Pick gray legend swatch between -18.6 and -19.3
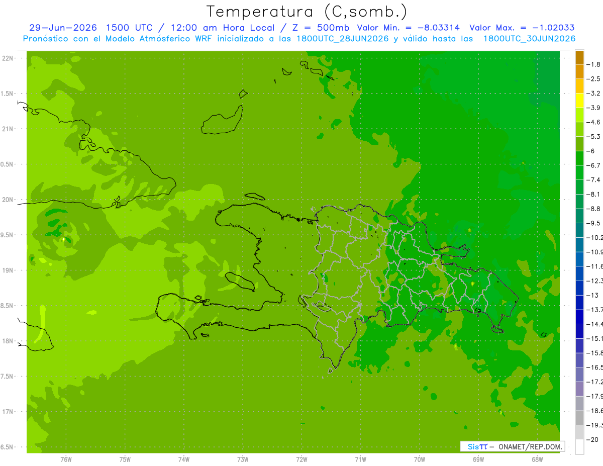 point(579,418)
